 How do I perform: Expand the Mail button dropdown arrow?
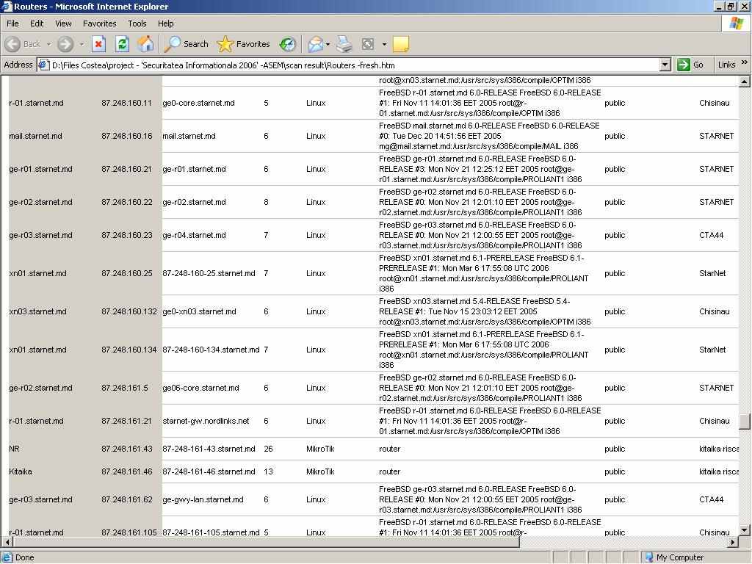coord(328,44)
